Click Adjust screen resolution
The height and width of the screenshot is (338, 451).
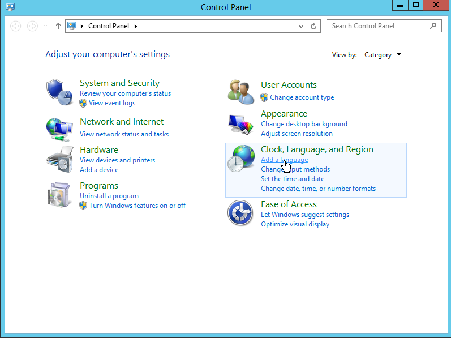pos(297,134)
